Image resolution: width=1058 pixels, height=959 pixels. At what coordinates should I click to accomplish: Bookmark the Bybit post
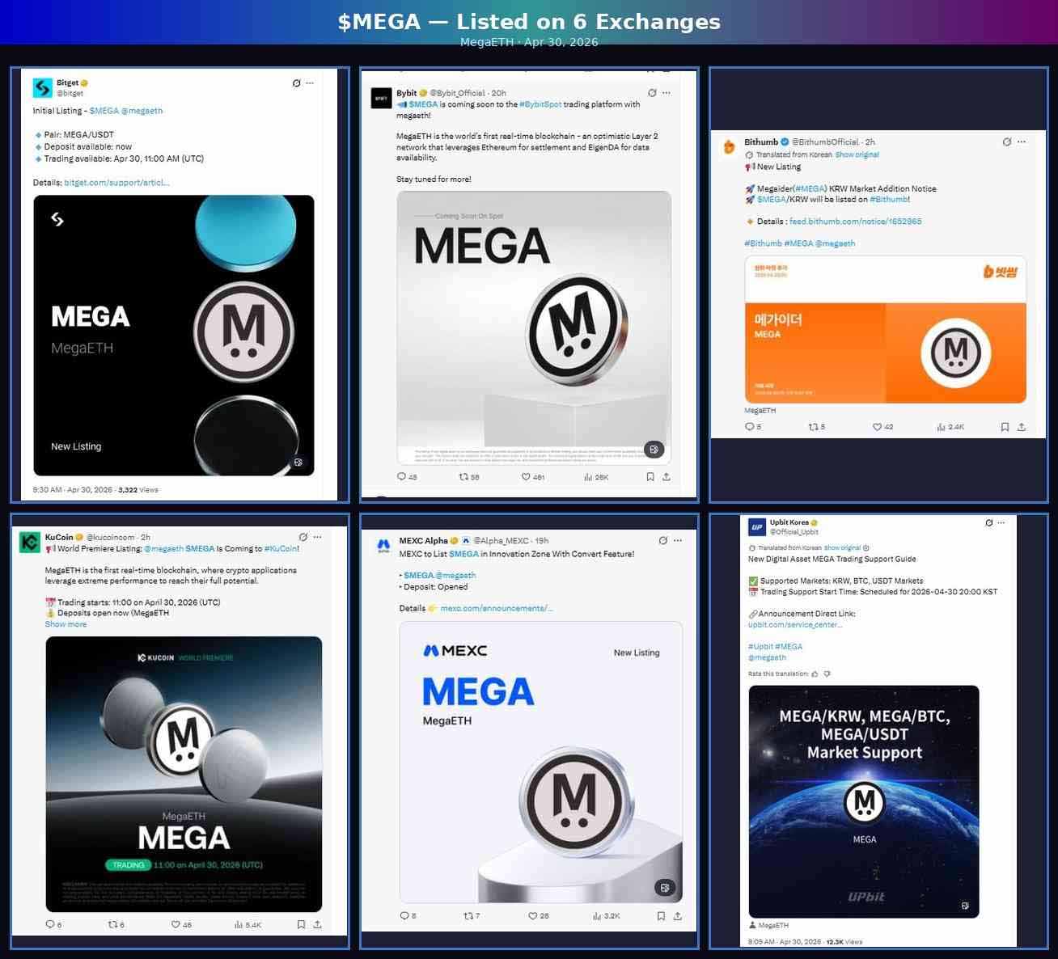click(x=650, y=477)
